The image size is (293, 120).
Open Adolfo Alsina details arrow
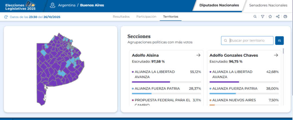[x=198, y=55]
